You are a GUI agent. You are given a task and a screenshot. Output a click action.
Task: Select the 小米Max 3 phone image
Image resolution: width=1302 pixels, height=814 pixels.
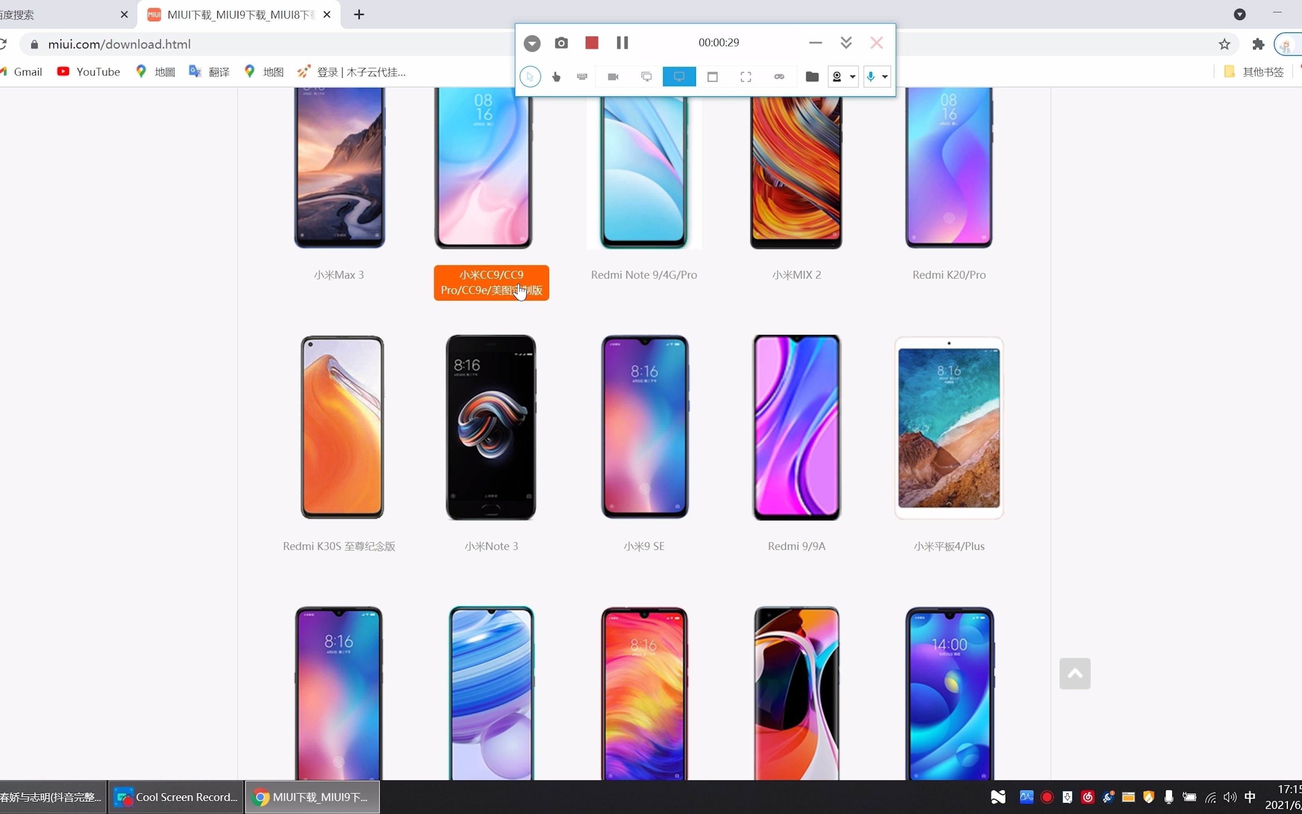tap(339, 167)
